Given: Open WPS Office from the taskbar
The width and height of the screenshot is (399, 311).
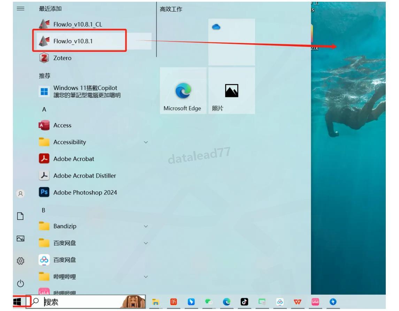Looking at the screenshot, I should click(297, 302).
